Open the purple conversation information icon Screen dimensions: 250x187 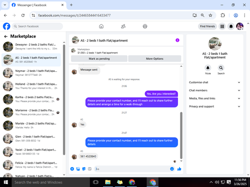tap(177, 40)
